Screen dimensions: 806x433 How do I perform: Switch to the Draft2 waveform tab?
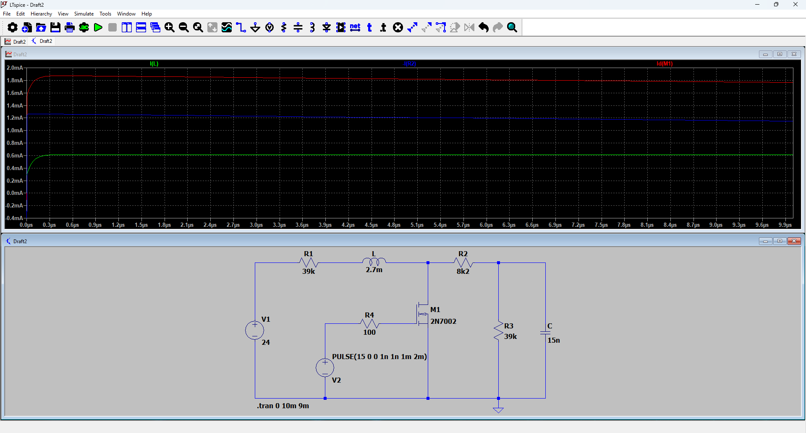tap(15, 42)
